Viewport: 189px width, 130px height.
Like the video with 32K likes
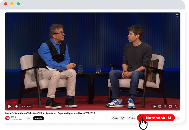115,118
